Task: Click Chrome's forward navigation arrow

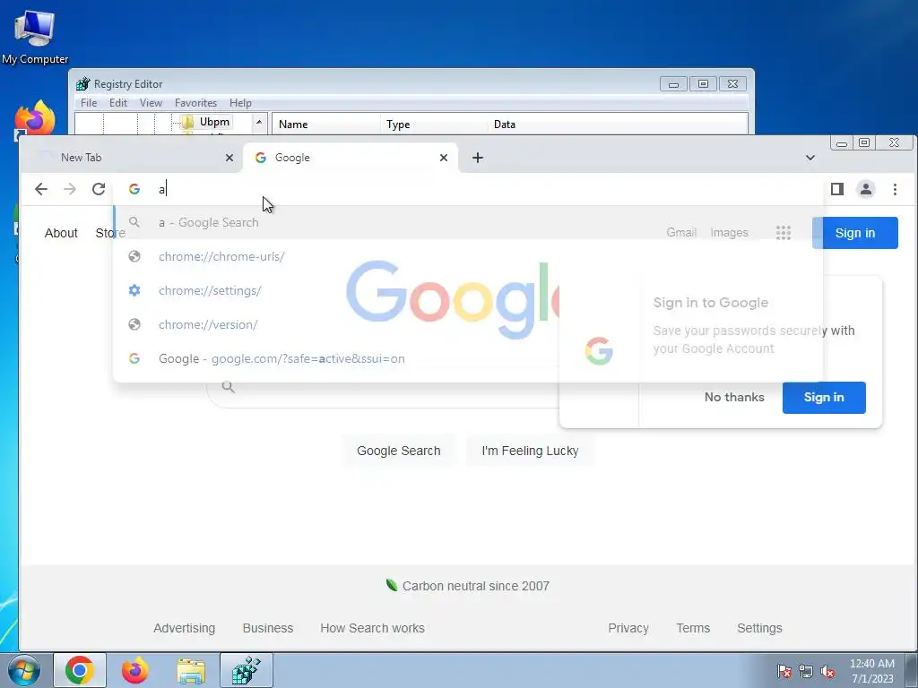Action: [70, 189]
